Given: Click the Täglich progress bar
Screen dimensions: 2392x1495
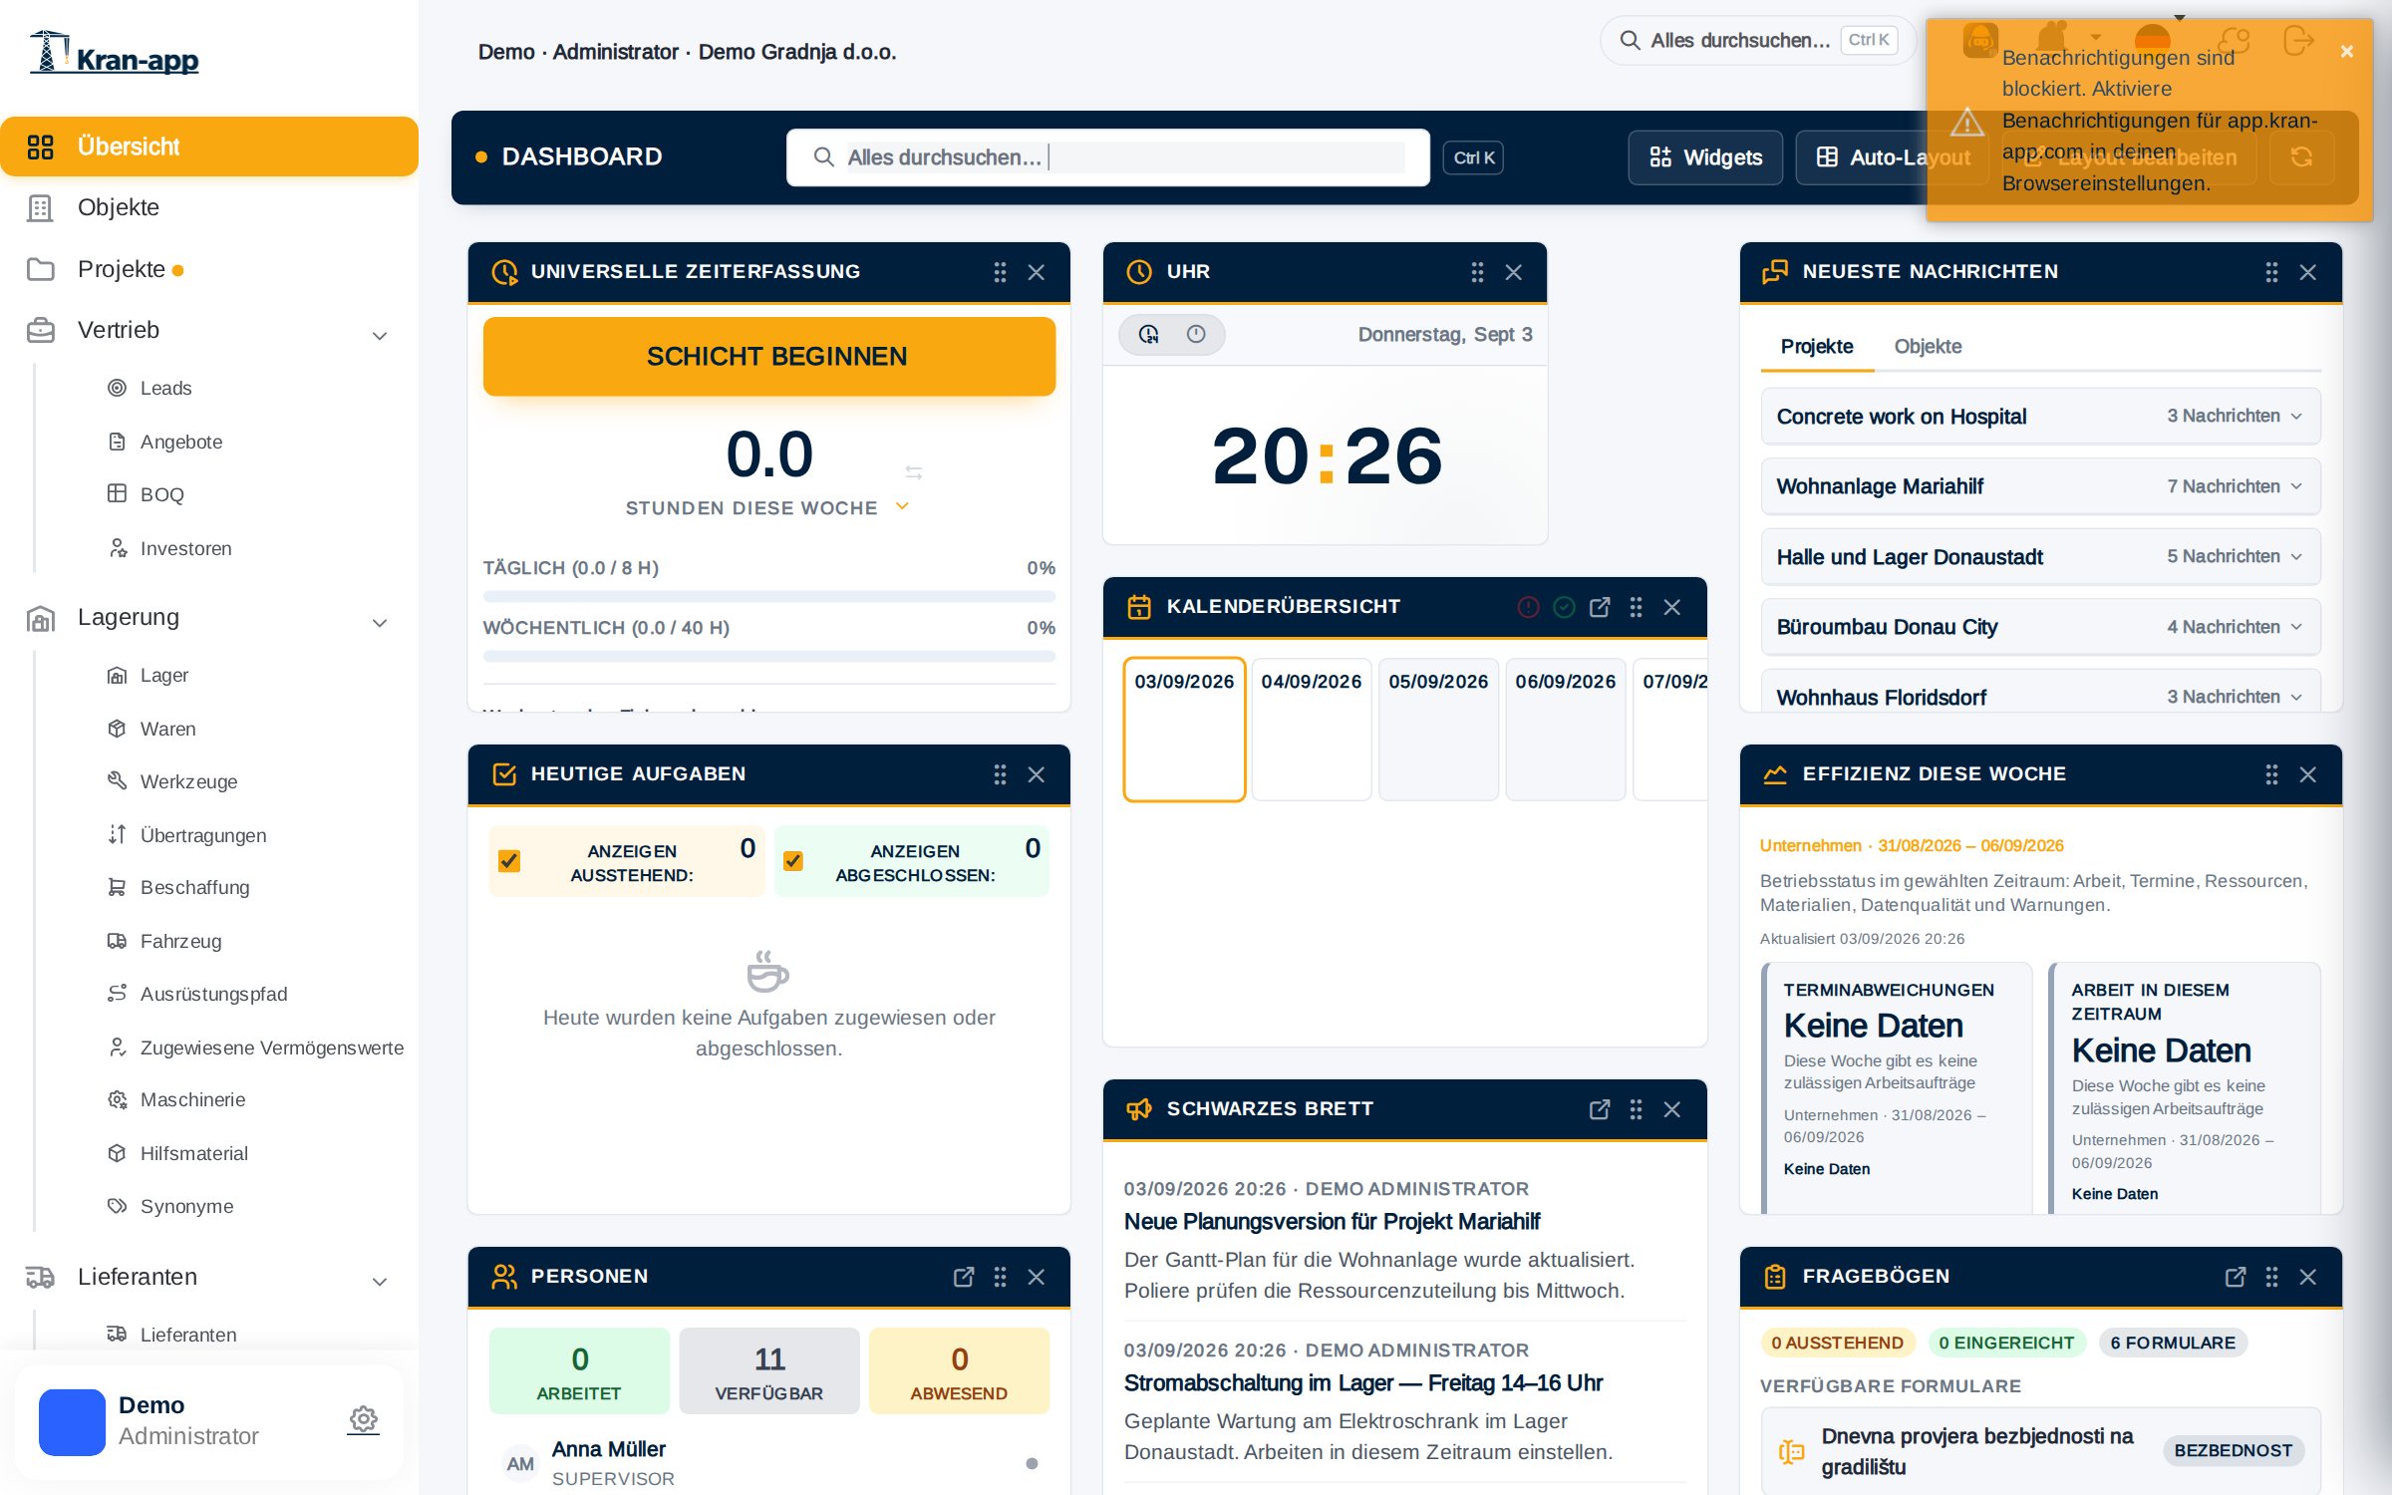Looking at the screenshot, I should (x=769, y=597).
